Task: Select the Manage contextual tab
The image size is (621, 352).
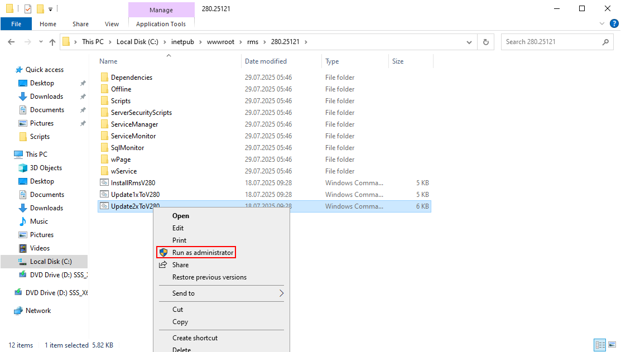Action: click(161, 10)
